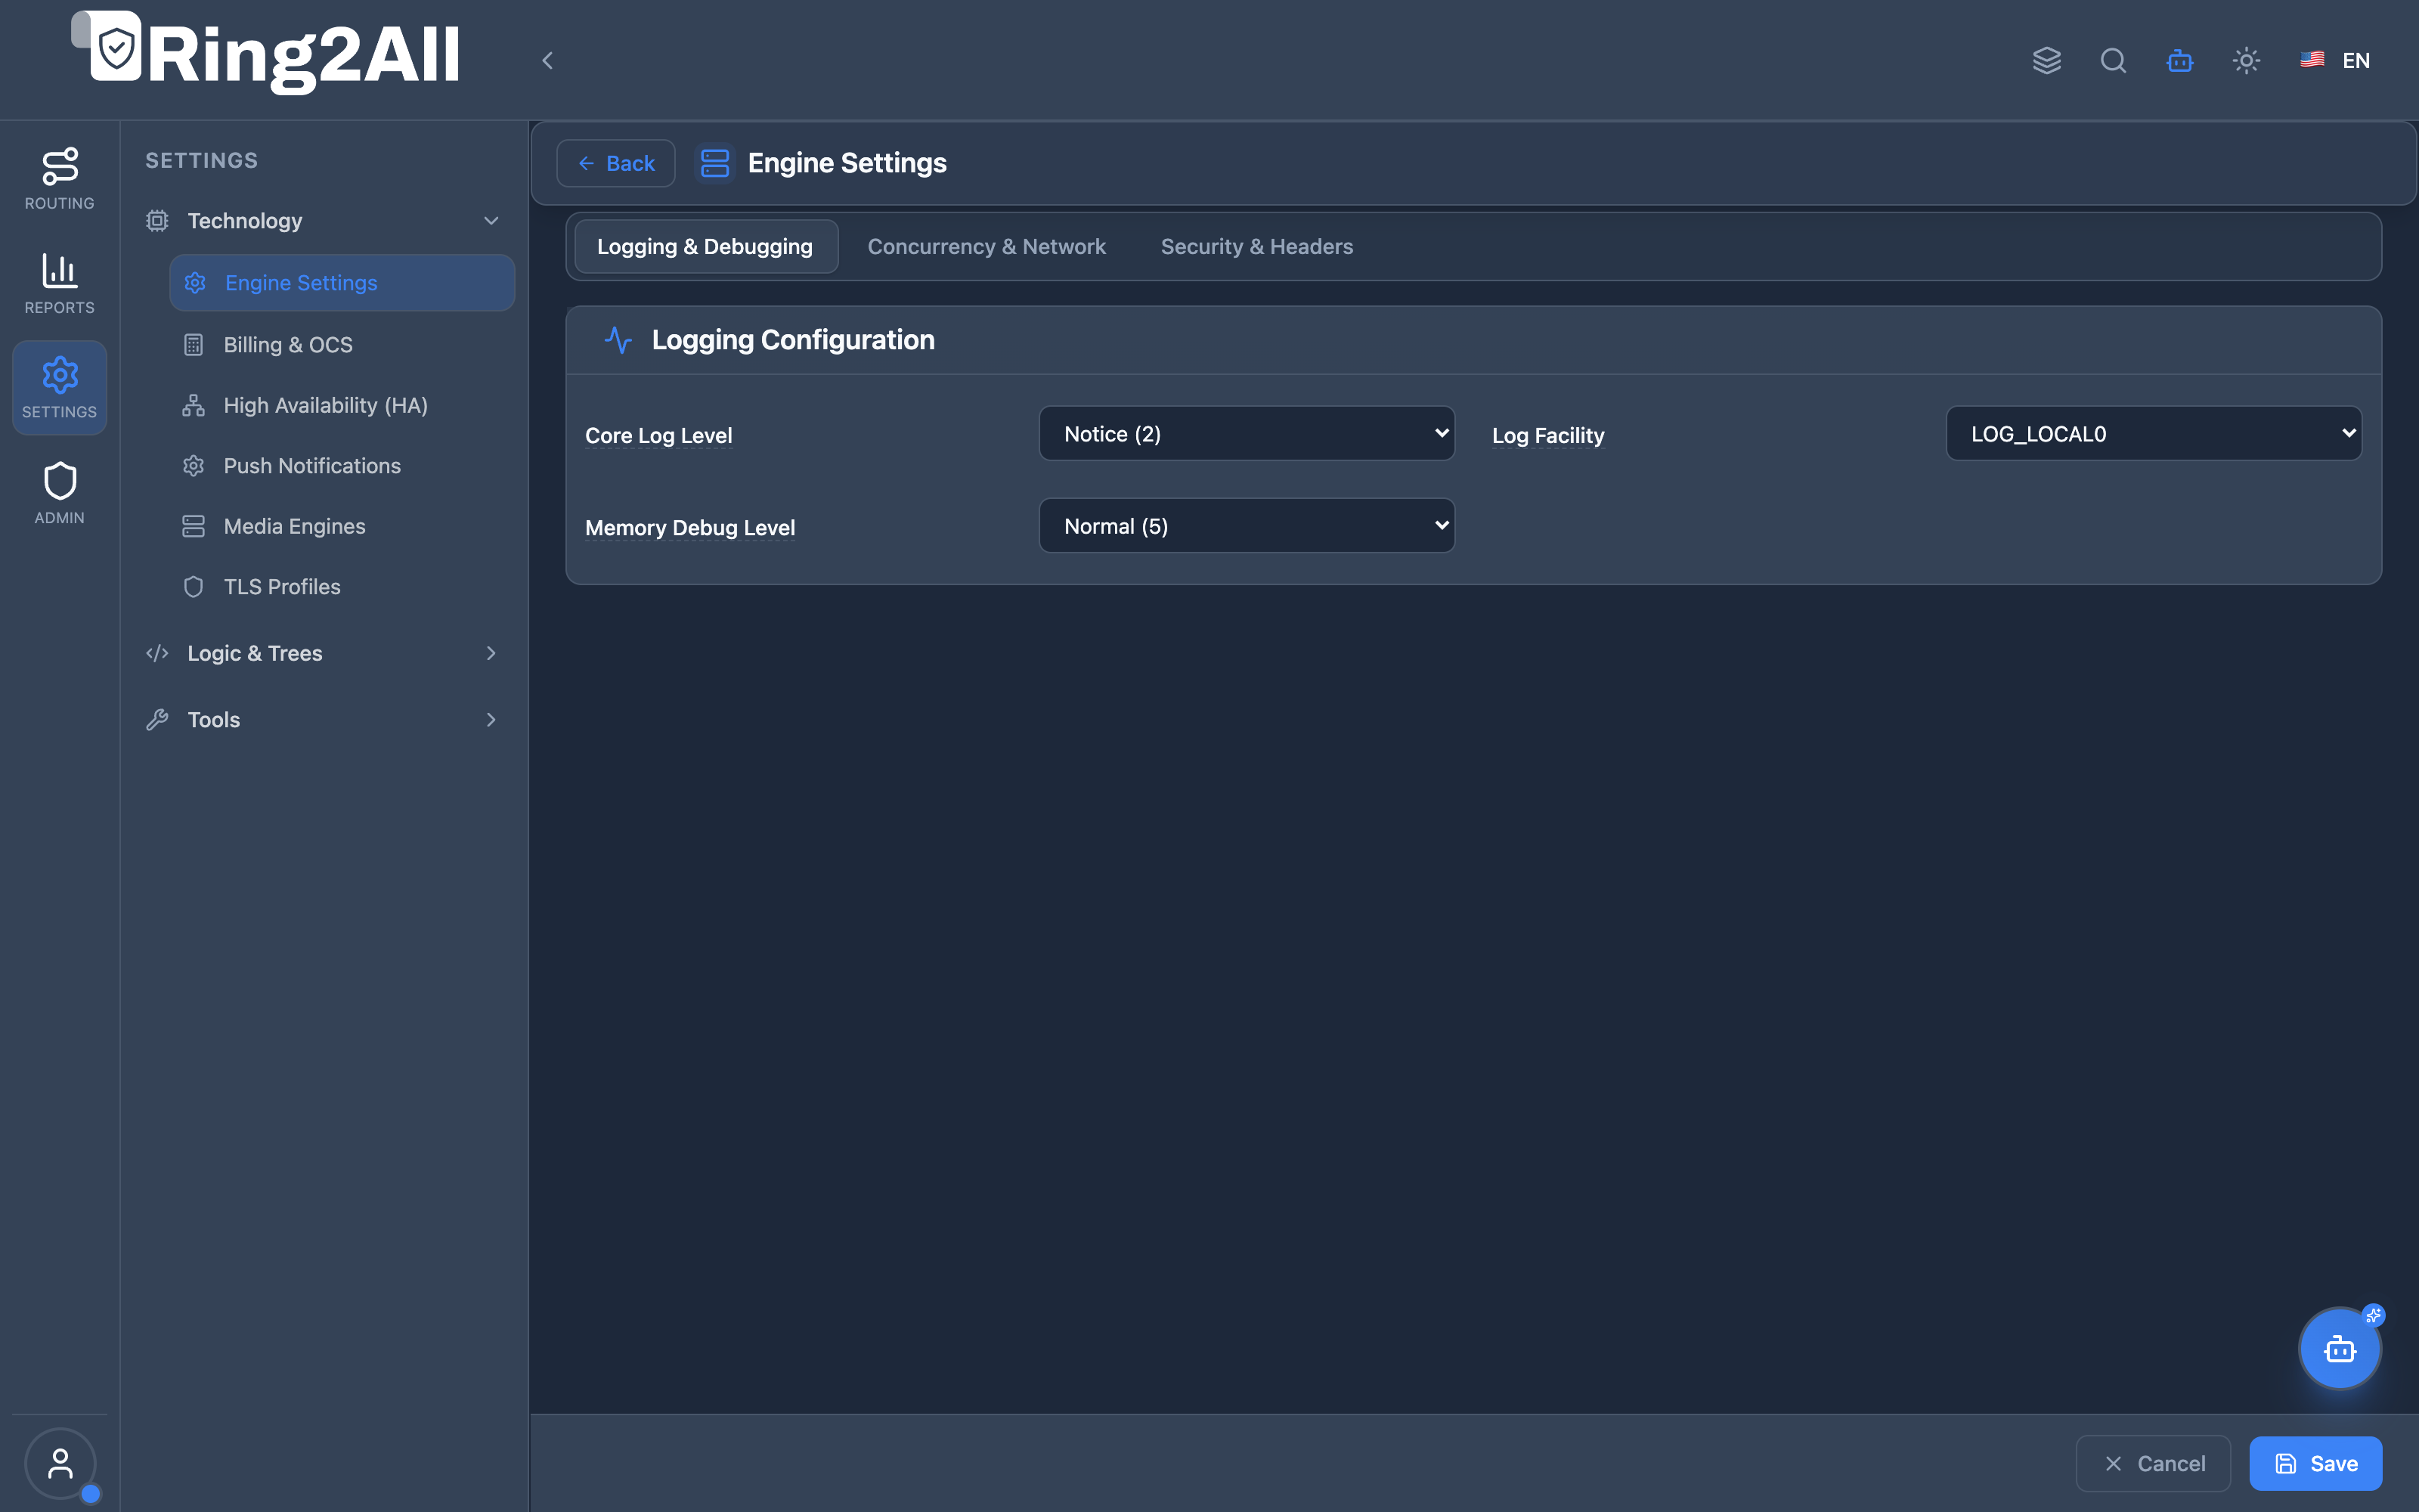Open the Core Log Level dropdown
This screenshot has width=2419, height=1512.
pyautogui.click(x=1247, y=434)
